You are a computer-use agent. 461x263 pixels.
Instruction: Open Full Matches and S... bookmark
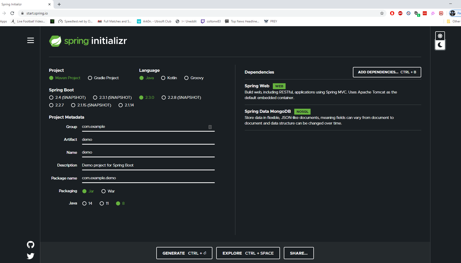pos(114,21)
